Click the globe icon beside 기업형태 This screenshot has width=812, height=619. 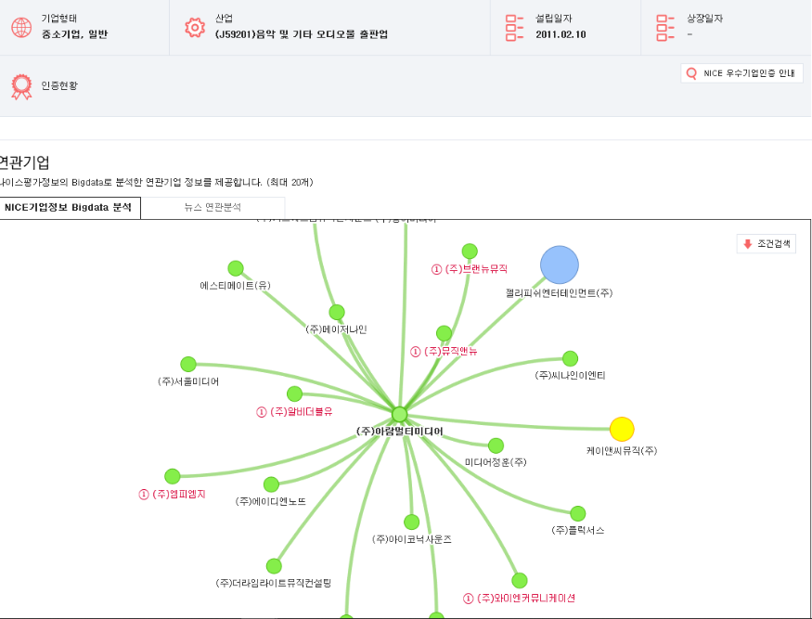tap(21, 28)
